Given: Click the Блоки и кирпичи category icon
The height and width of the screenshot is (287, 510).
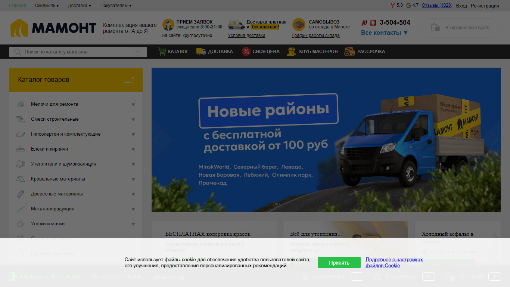Looking at the screenshot, I should [x=21, y=149].
